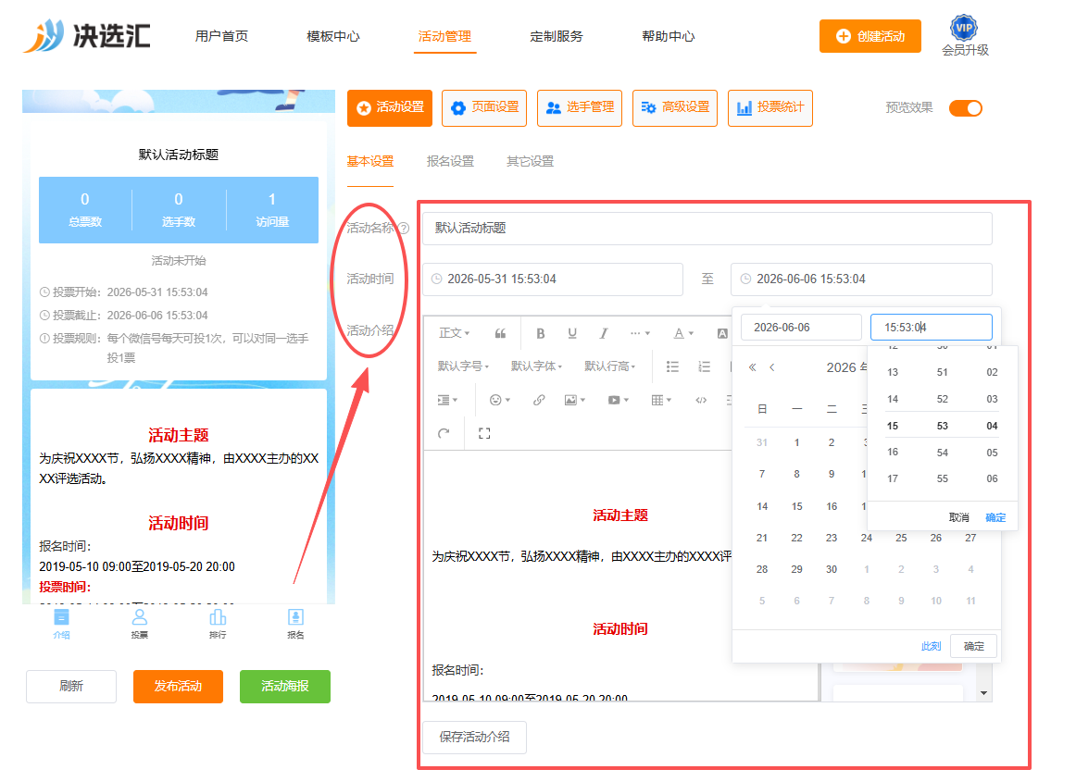Open 帮助中心 in top navigation

point(669,36)
